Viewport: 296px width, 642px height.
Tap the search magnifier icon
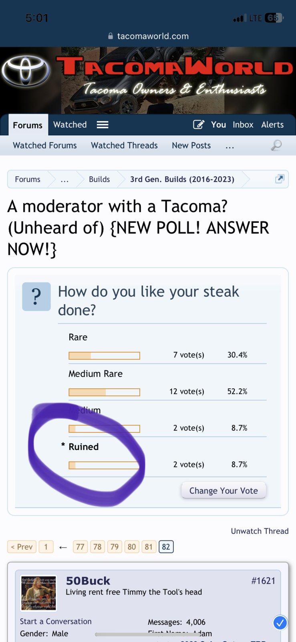tap(276, 145)
